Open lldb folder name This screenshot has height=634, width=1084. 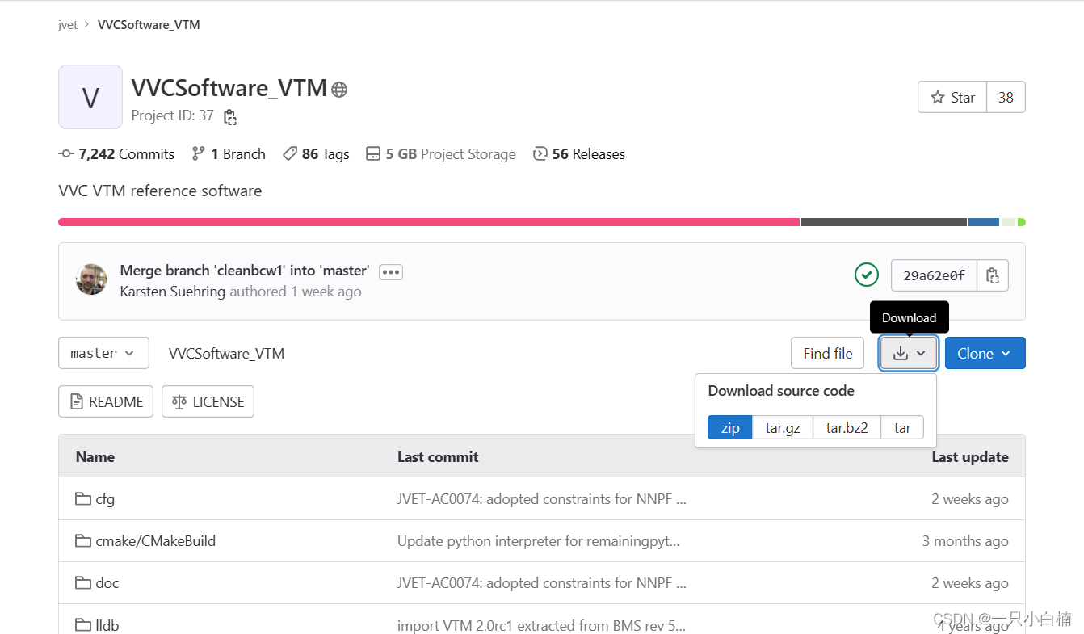[107, 625]
